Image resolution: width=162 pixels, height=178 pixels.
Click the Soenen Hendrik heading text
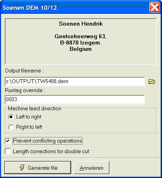coord(81,24)
